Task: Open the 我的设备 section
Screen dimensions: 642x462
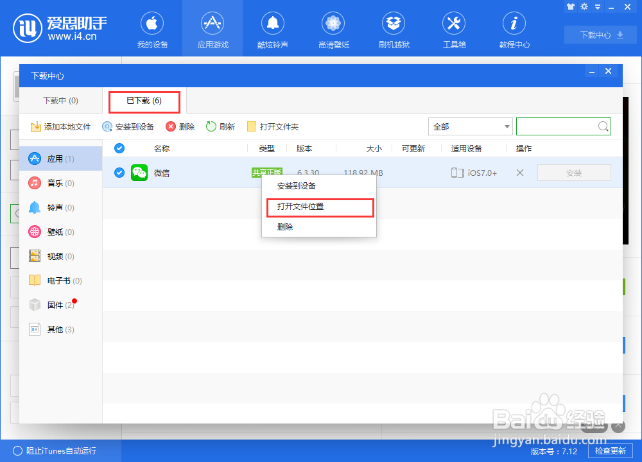Action: point(152,29)
